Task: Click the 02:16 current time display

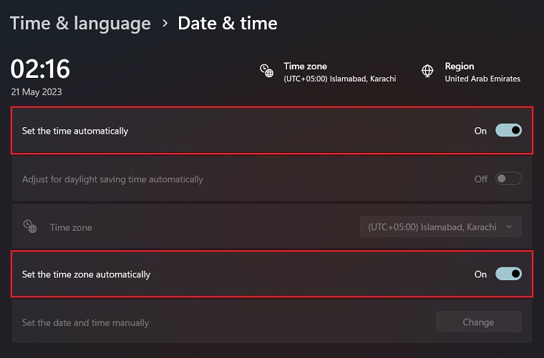Action: [40, 69]
